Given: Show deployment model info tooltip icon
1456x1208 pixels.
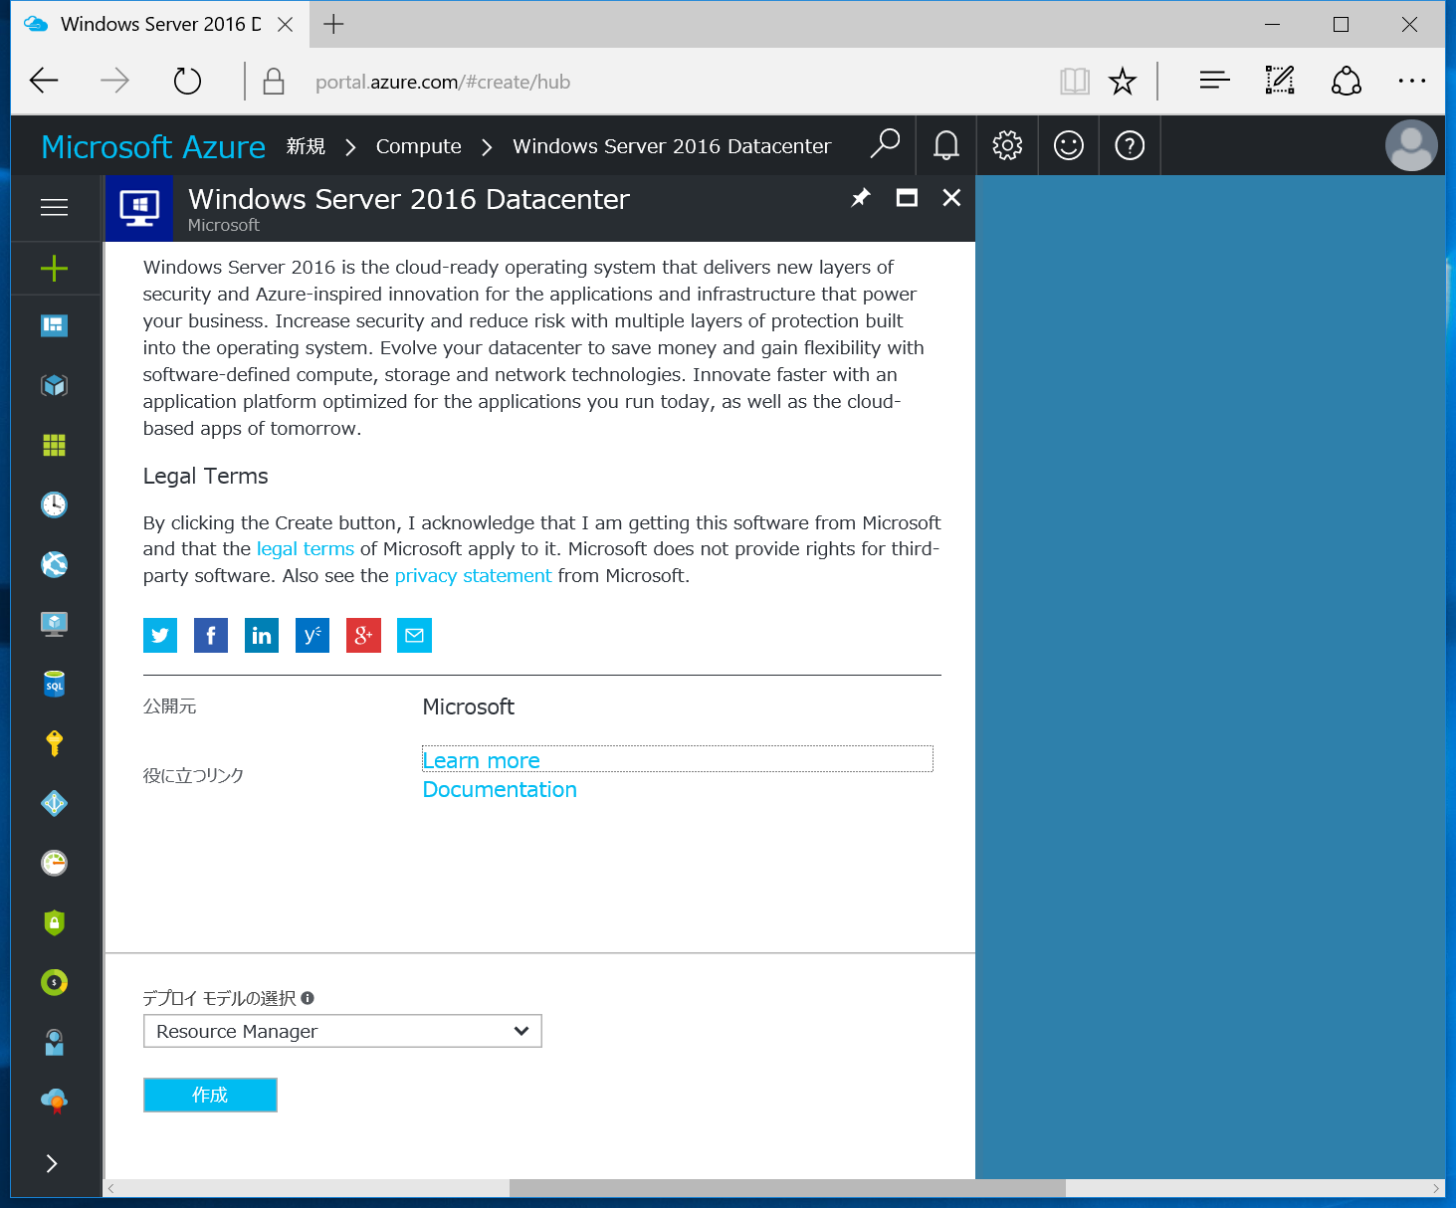Looking at the screenshot, I should [x=308, y=998].
